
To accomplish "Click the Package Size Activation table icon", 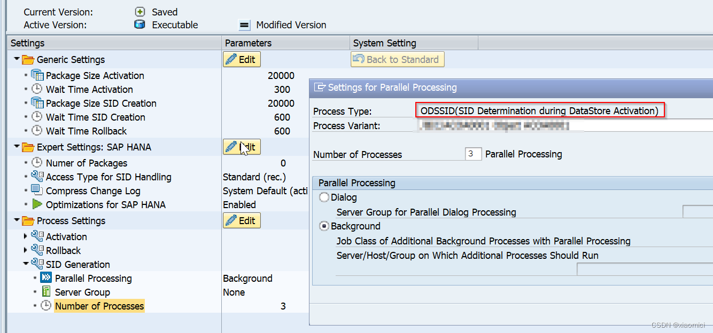I will point(37,76).
